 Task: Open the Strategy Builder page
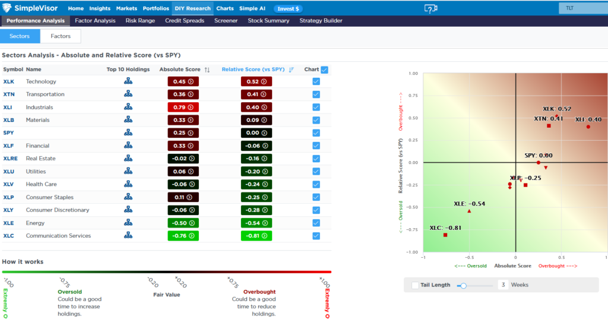[x=321, y=21]
